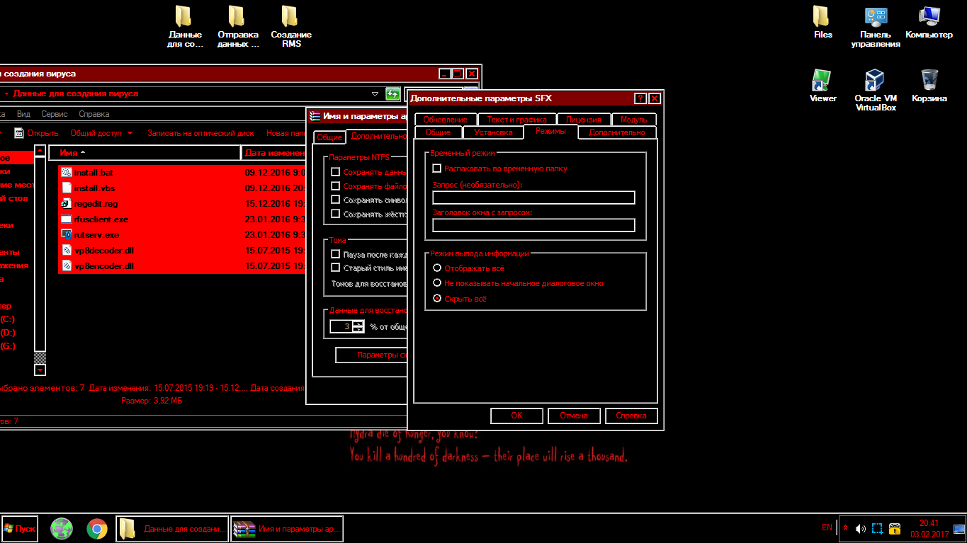The width and height of the screenshot is (967, 543).
Task: Toggle first NTFS 'Сохранять данны...' checkbox
Action: coord(336,172)
